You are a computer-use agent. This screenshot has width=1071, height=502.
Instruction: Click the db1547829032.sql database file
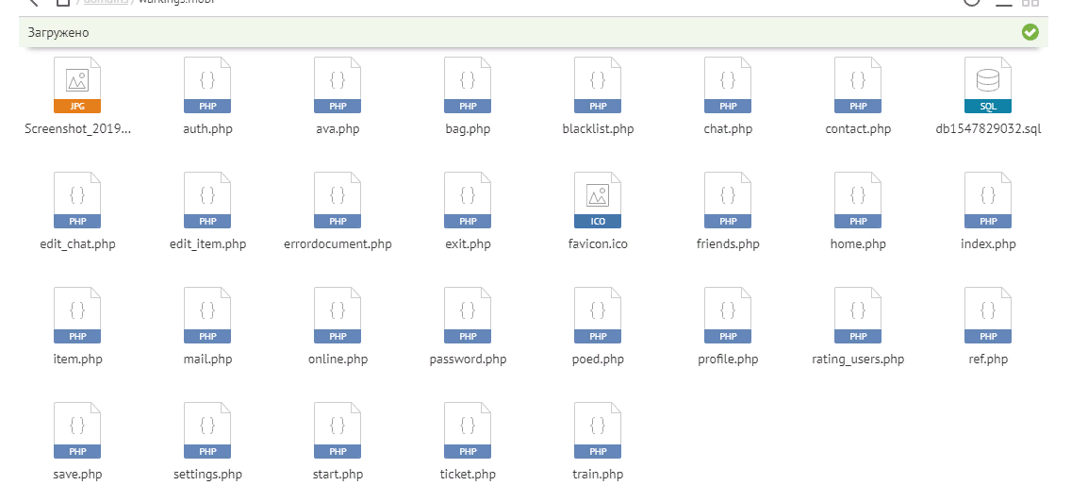click(x=988, y=86)
